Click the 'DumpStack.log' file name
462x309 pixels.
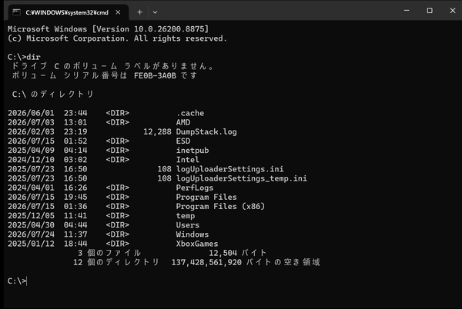[x=206, y=131]
